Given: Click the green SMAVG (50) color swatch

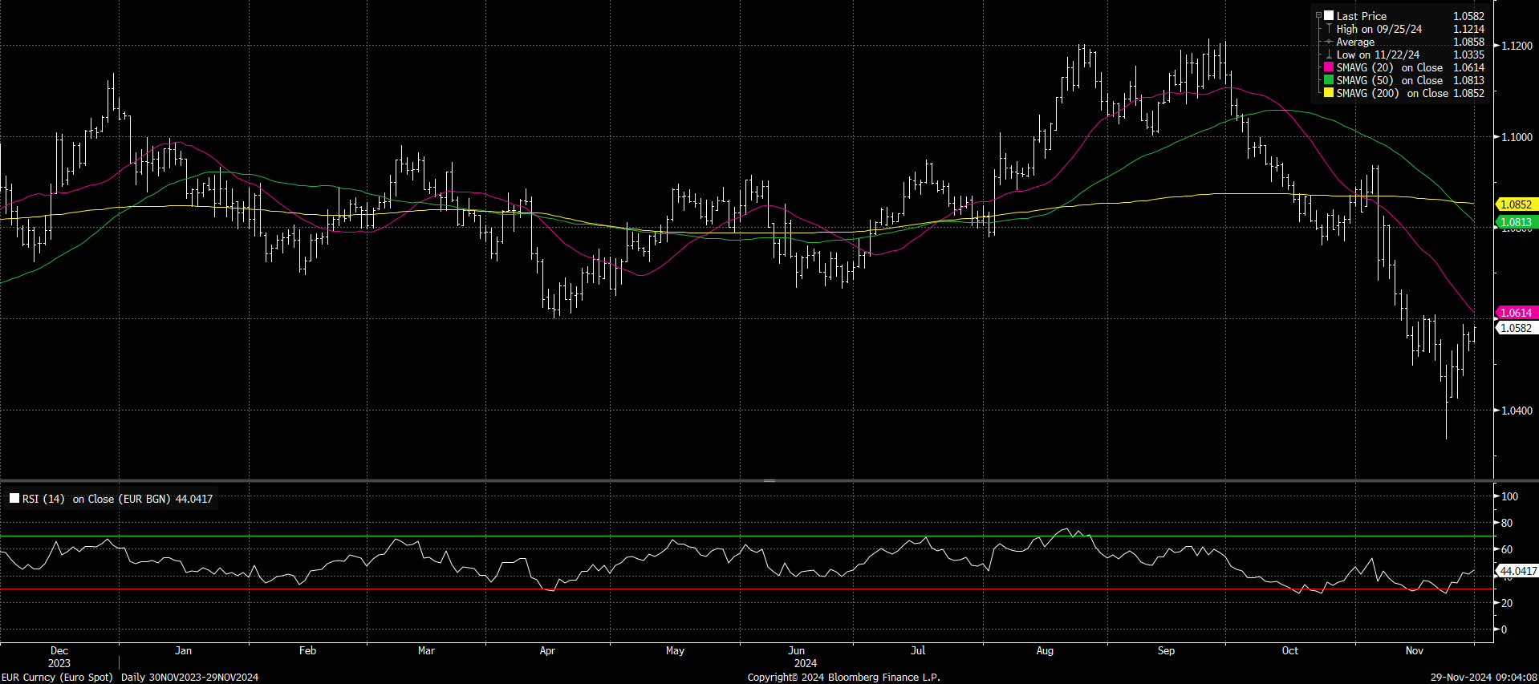Looking at the screenshot, I should pyautogui.click(x=1329, y=80).
